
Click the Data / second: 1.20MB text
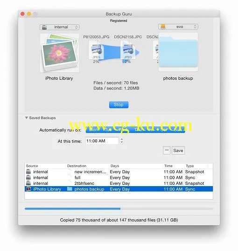tap(116, 88)
